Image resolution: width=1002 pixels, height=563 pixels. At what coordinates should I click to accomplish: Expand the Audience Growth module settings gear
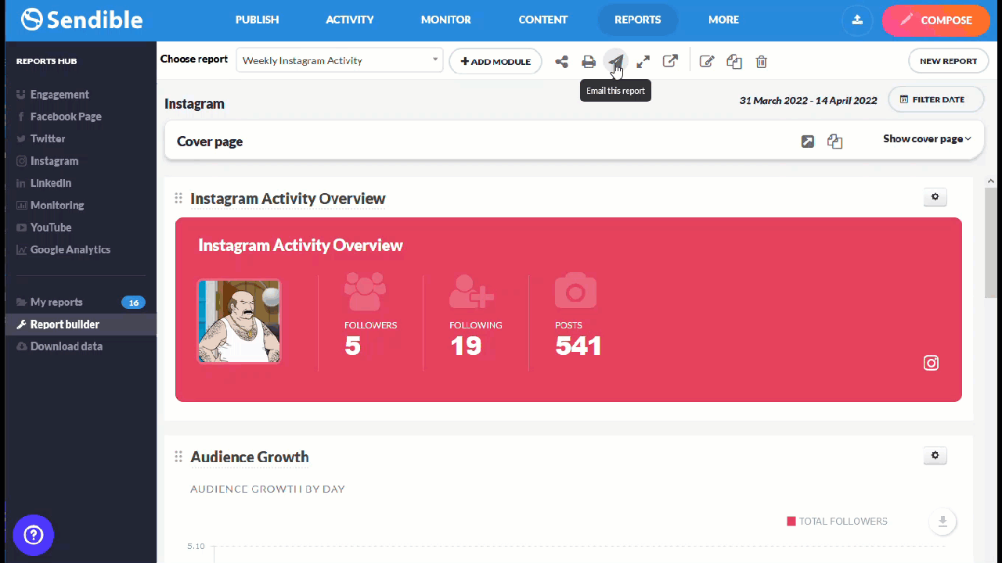click(935, 455)
